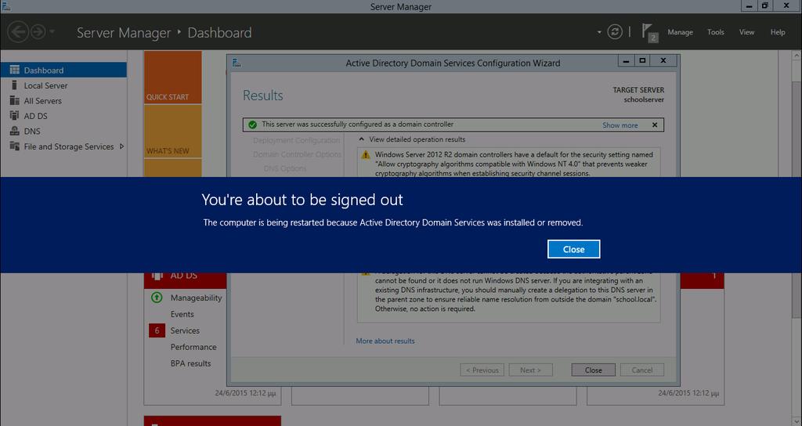Click the red 6 Services alert badge

pos(157,330)
